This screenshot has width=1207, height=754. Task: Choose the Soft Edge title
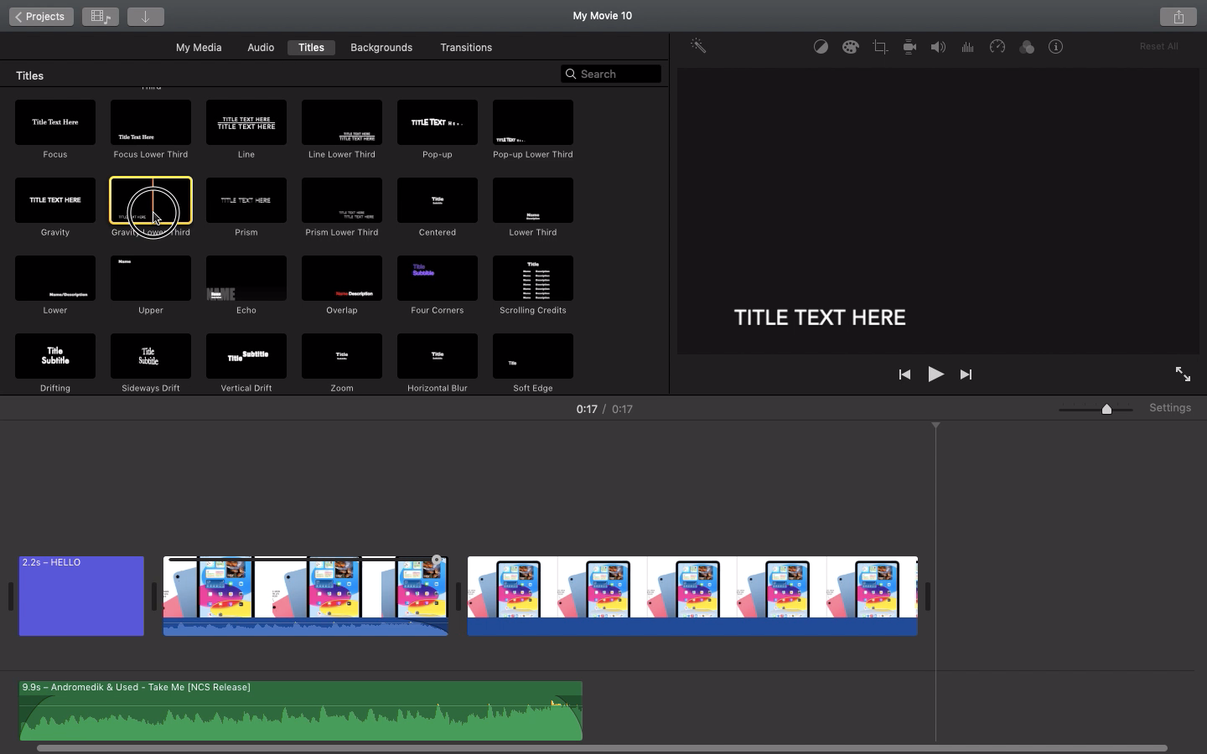(533, 356)
